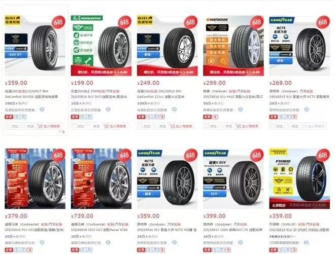Open Continental 235/60R18 UC7 Macan title link
Viewport: 335px width, 254px height.
[100, 227]
